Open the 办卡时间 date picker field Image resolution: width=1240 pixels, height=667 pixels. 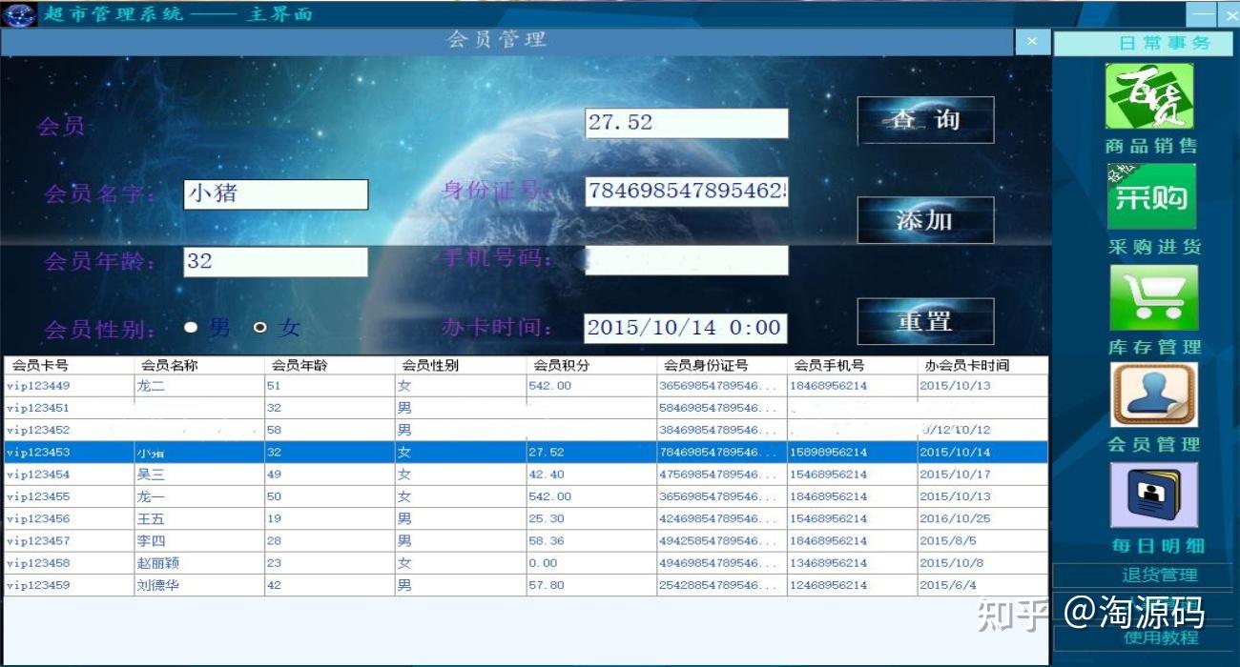click(686, 328)
